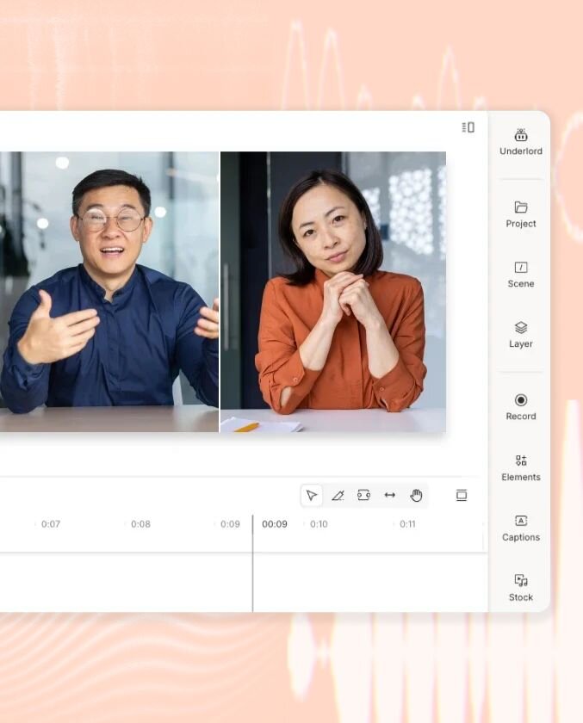Open the Captions panel
583x723 pixels.
pos(520,527)
